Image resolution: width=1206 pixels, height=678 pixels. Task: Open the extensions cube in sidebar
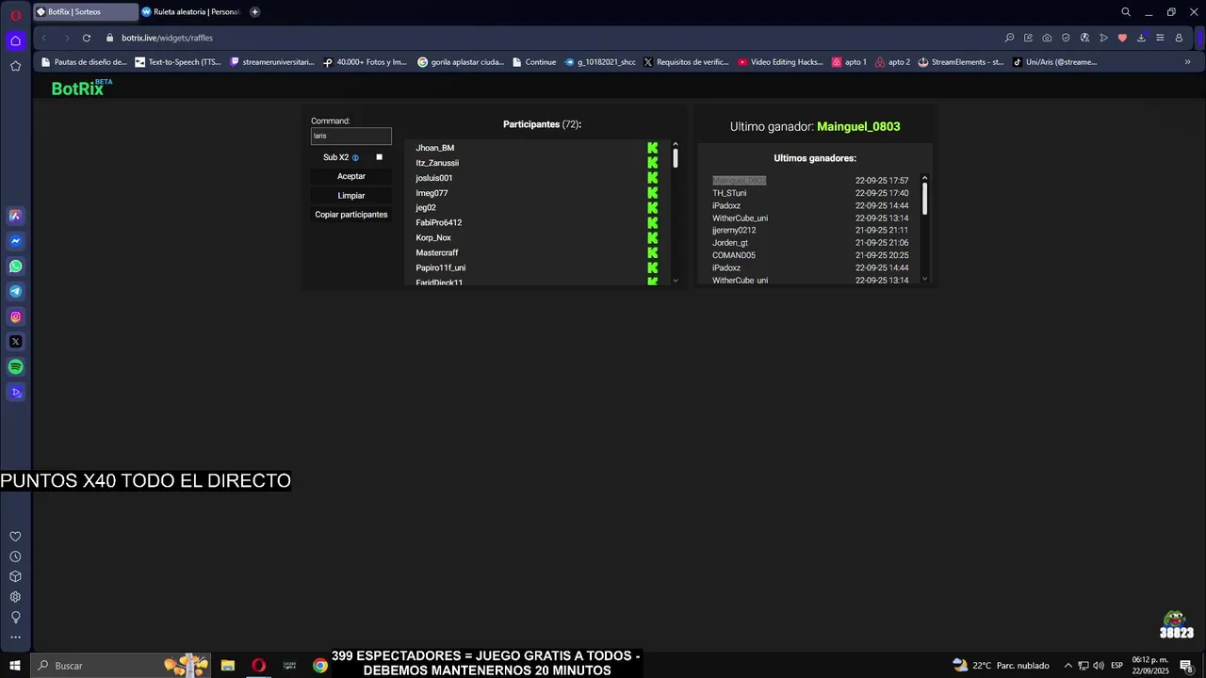click(15, 576)
